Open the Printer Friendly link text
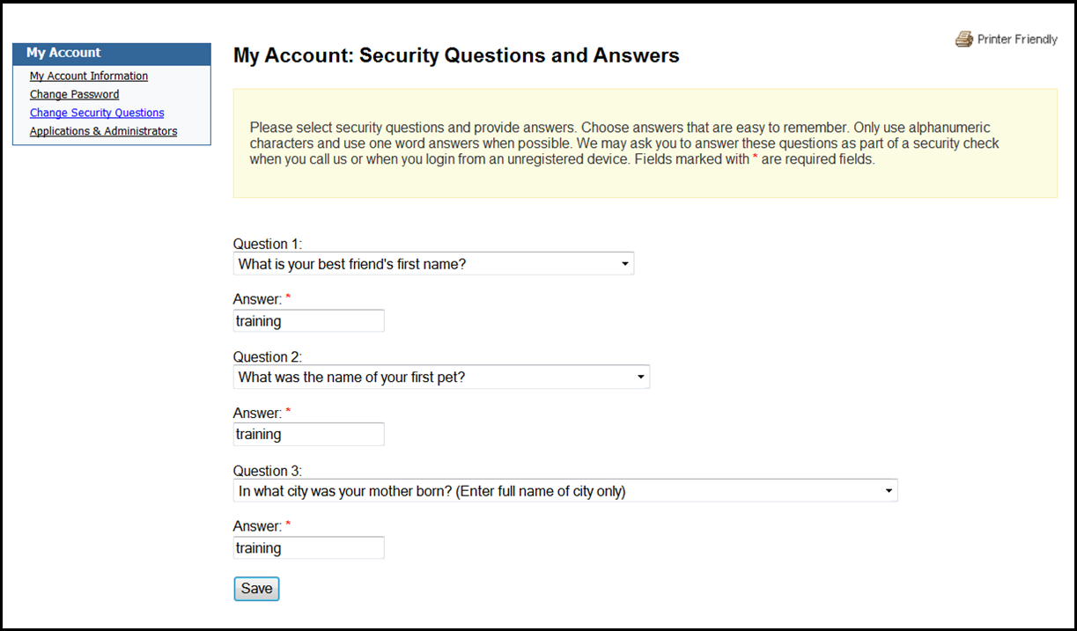 (x=1017, y=40)
